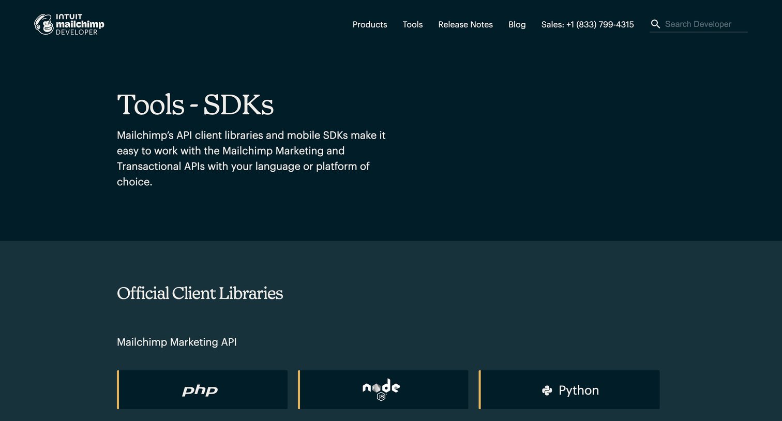Screen dimensions: 782x421
Task: Click the Python logo icon
Action: [547, 390]
